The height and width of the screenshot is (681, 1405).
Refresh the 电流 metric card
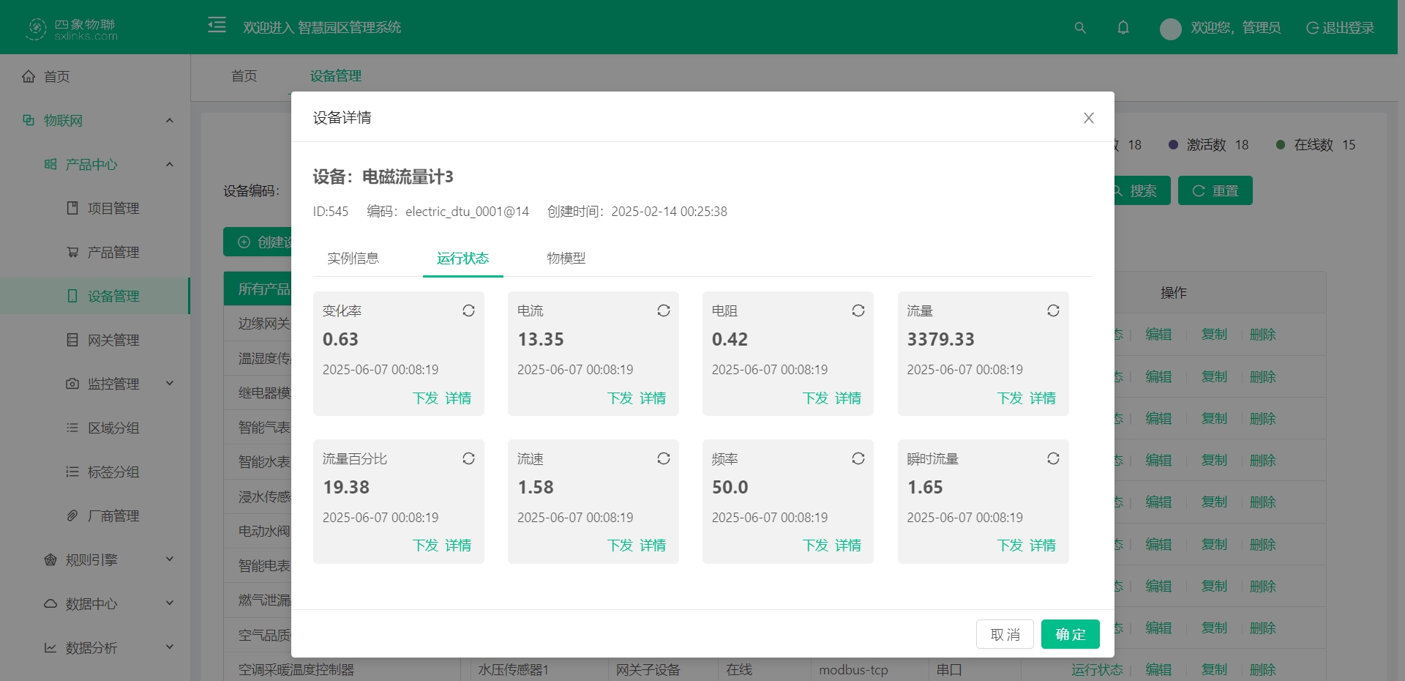664,310
